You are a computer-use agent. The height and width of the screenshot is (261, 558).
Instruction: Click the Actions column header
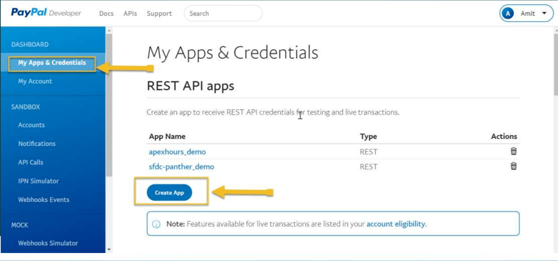504,136
